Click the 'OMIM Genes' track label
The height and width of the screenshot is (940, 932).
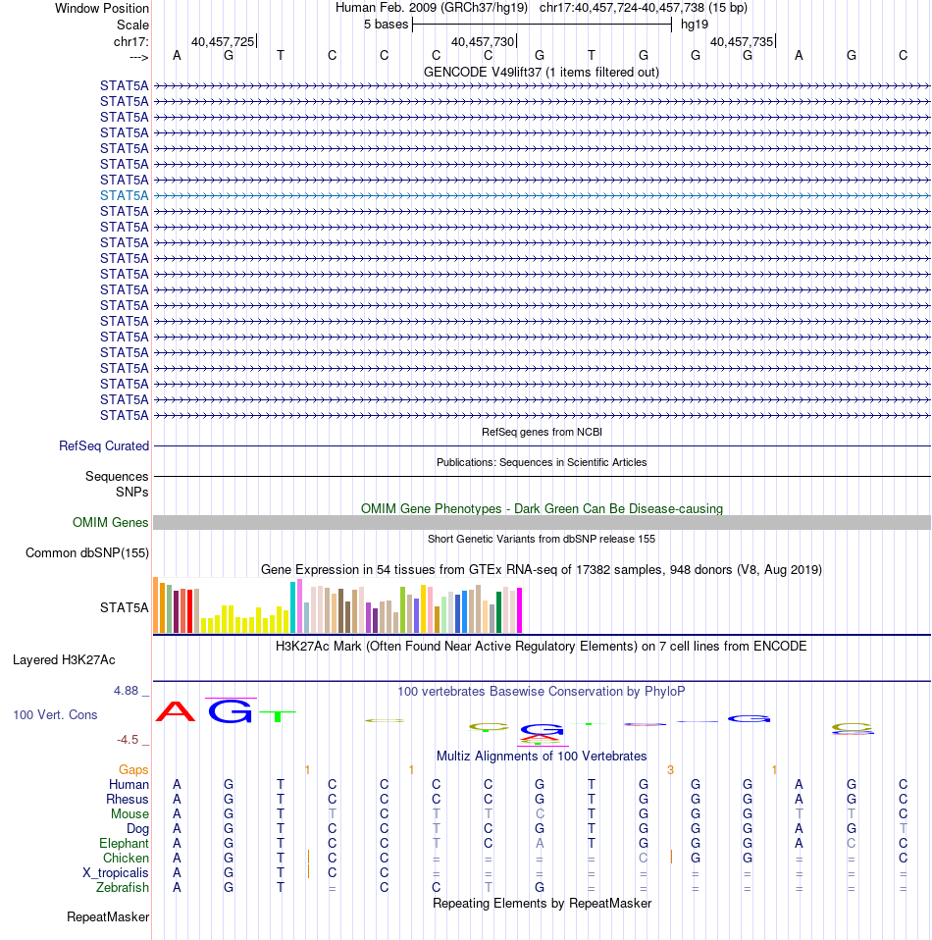click(x=110, y=522)
